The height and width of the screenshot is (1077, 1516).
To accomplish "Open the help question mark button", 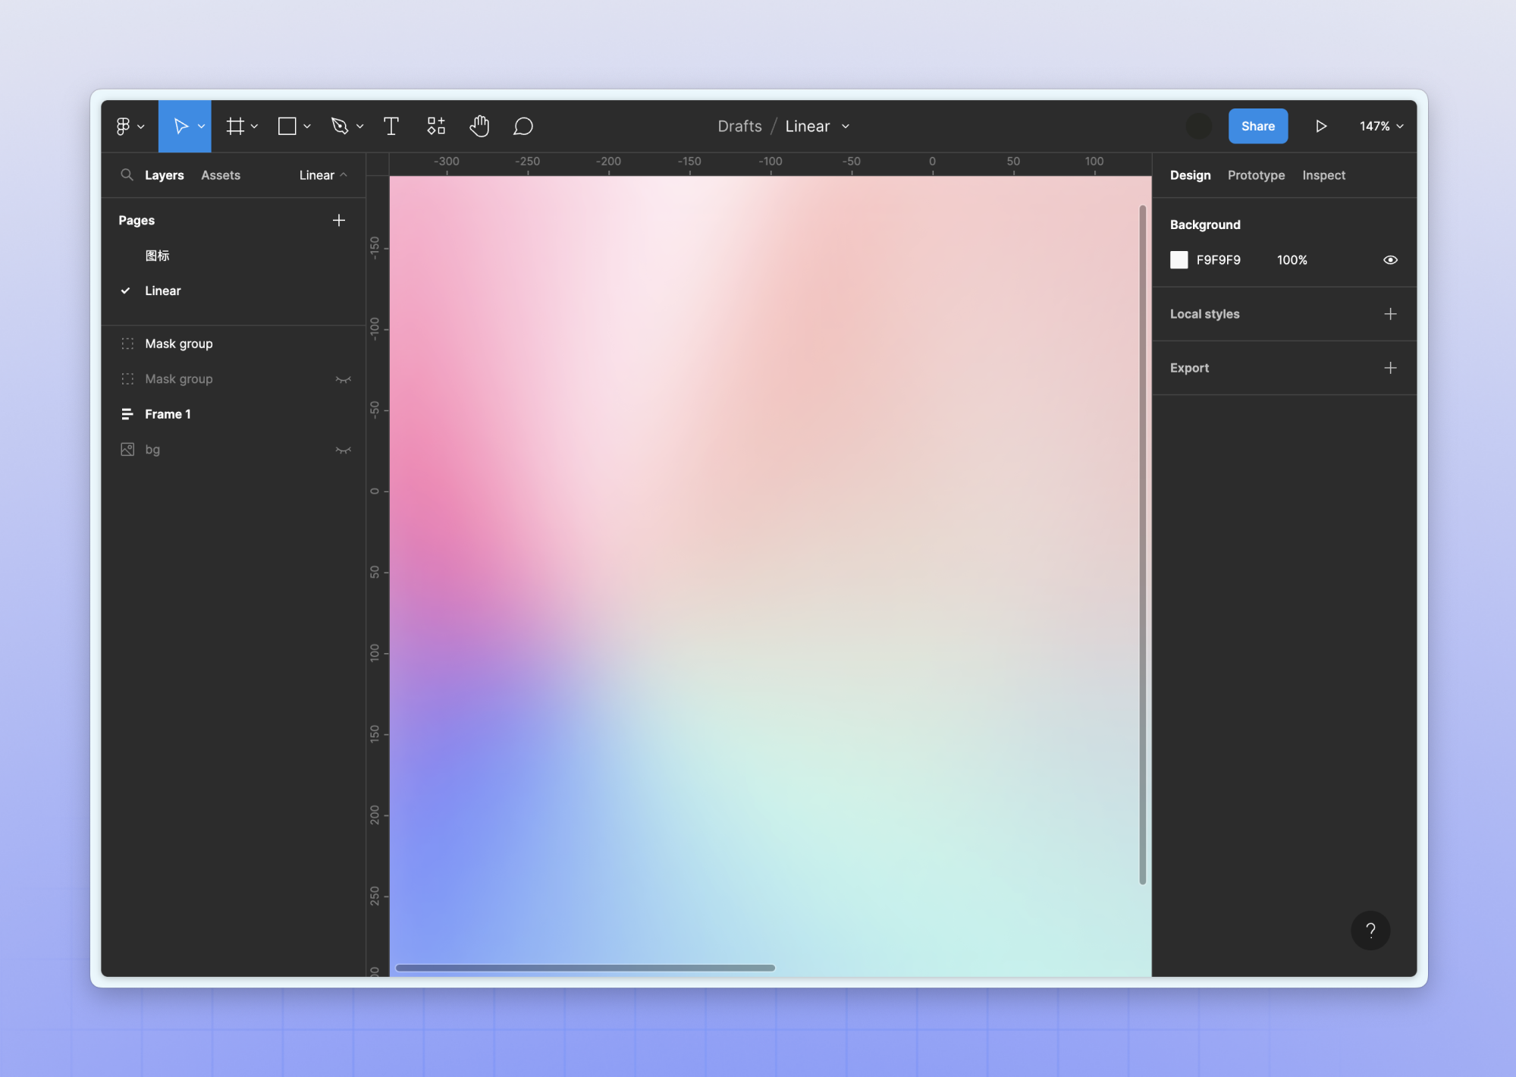I will [1370, 930].
